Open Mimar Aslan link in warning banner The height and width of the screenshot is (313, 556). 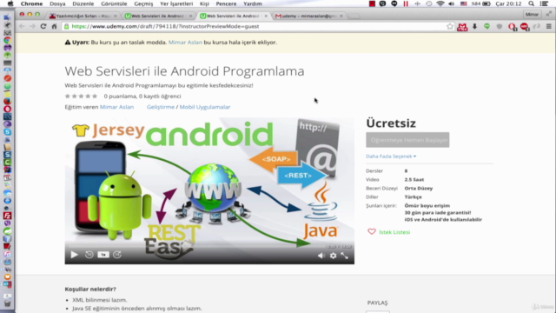coord(185,43)
